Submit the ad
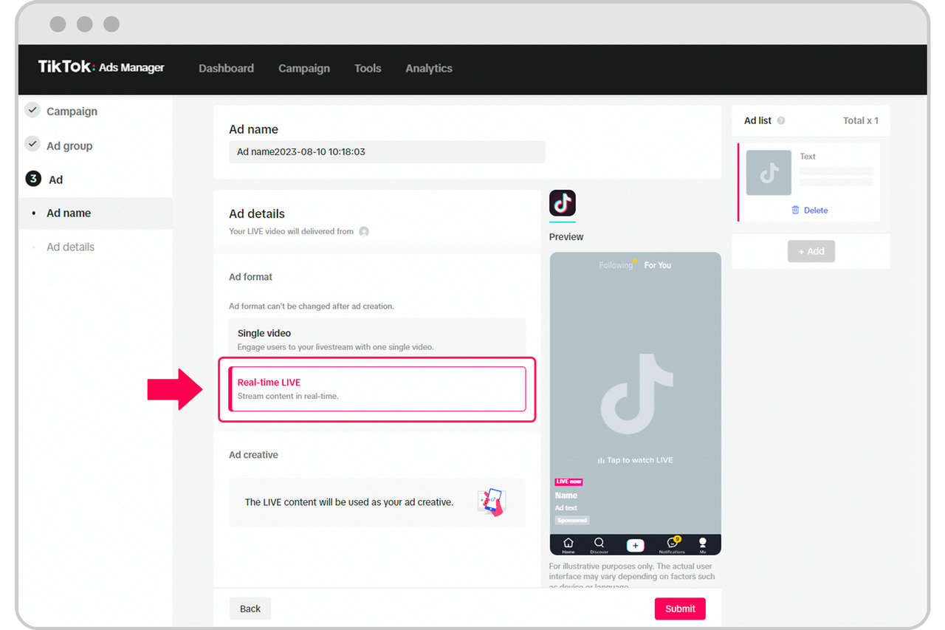 coord(680,609)
